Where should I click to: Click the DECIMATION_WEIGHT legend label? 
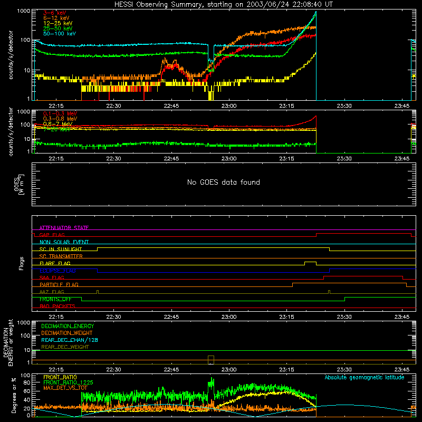click(x=67, y=333)
